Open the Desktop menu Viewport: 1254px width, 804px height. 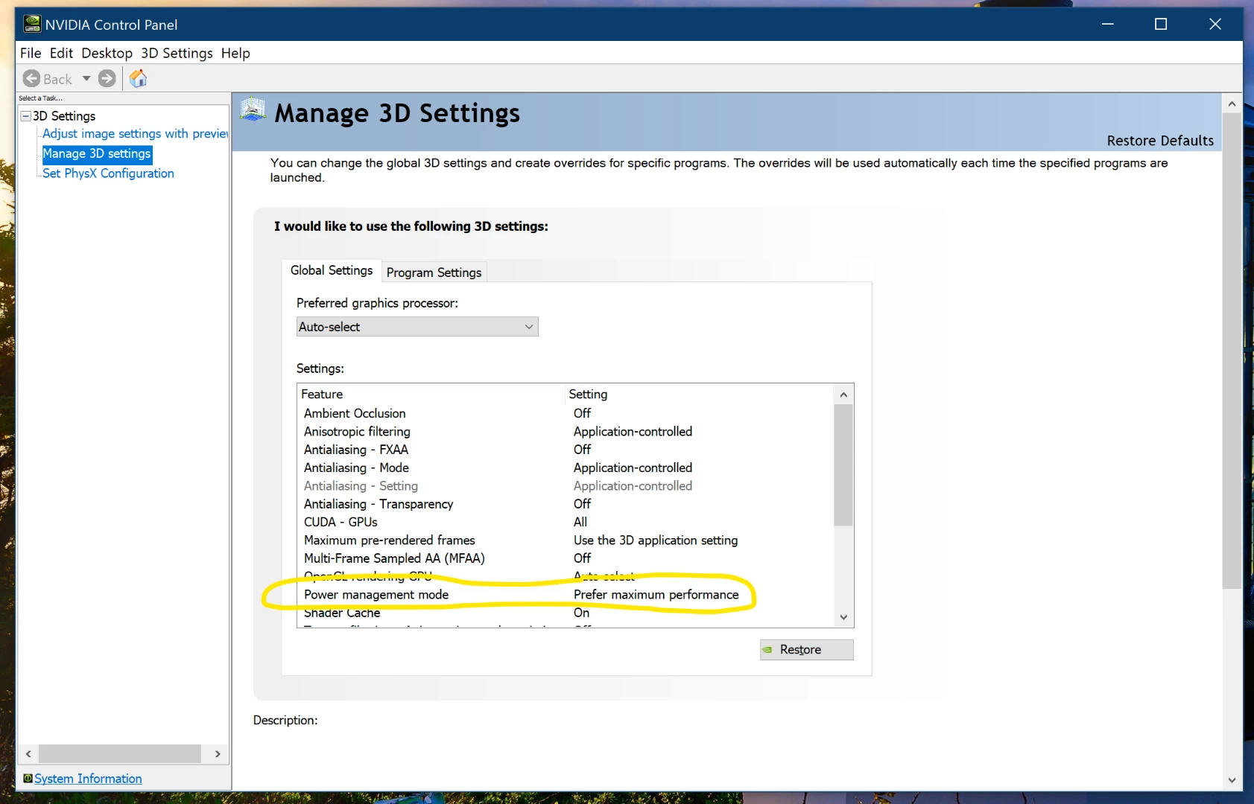pyautogui.click(x=107, y=53)
